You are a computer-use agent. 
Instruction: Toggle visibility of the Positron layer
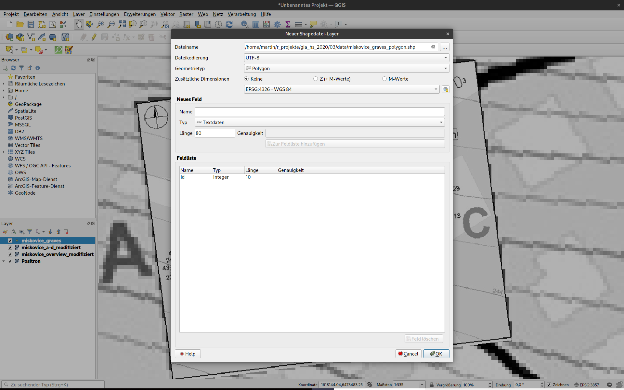[10, 261]
